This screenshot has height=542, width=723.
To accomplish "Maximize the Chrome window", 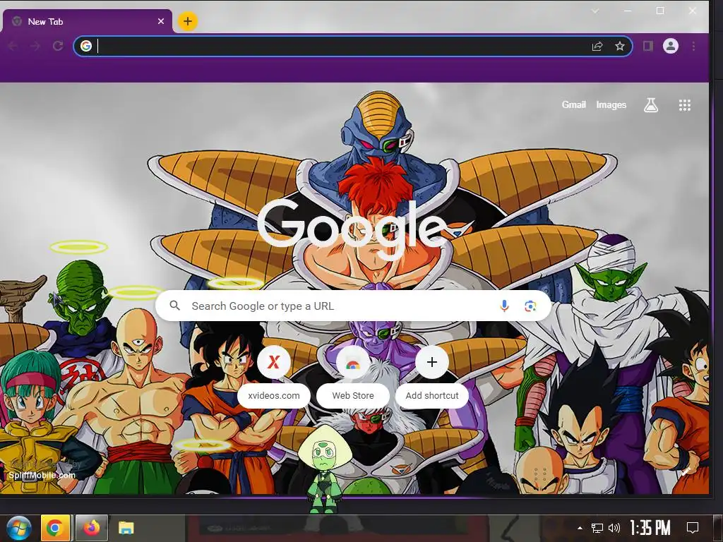I will 660,11.
